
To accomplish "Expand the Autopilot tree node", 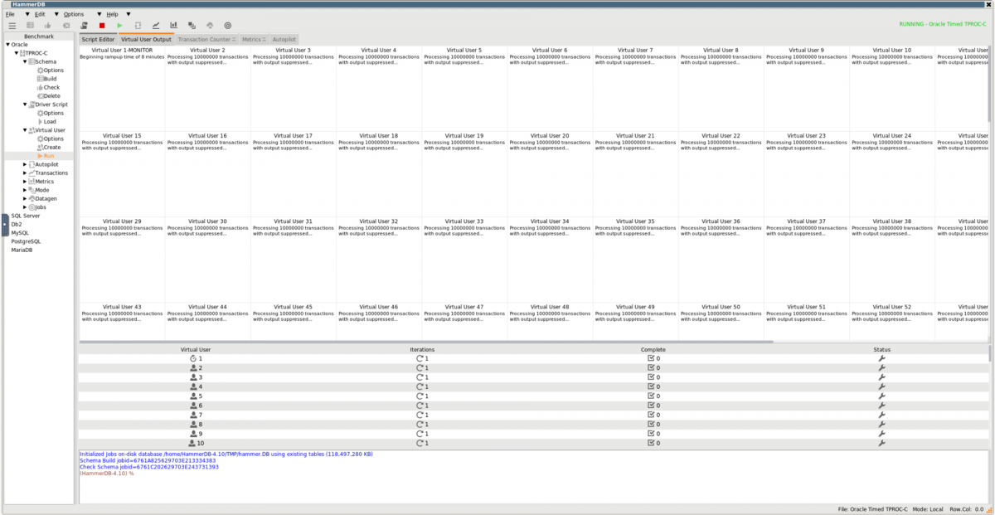I will pos(26,163).
